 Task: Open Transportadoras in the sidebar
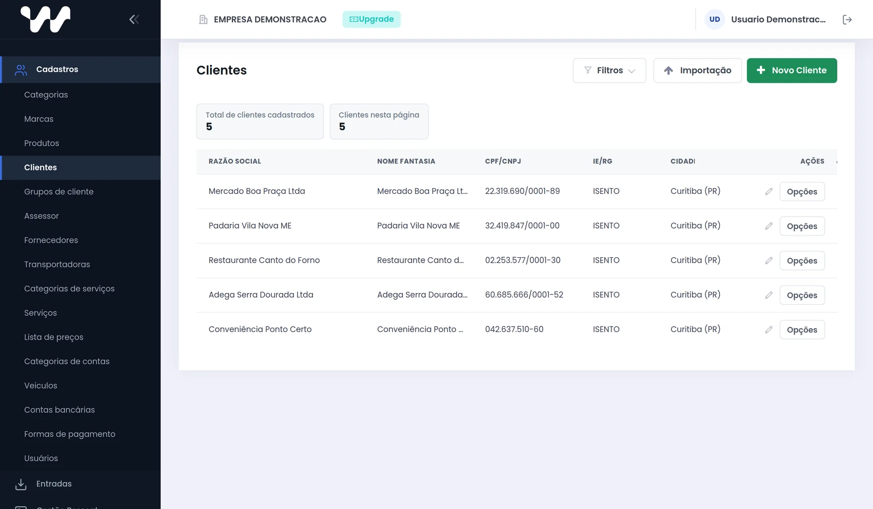57,265
